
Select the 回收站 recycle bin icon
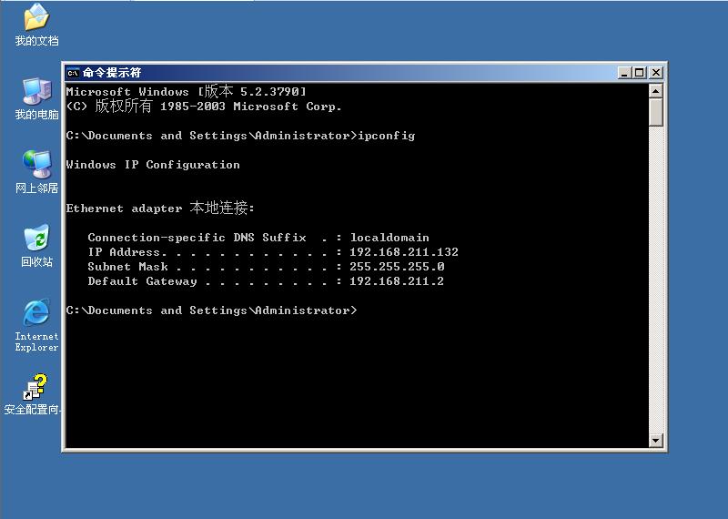tap(36, 246)
